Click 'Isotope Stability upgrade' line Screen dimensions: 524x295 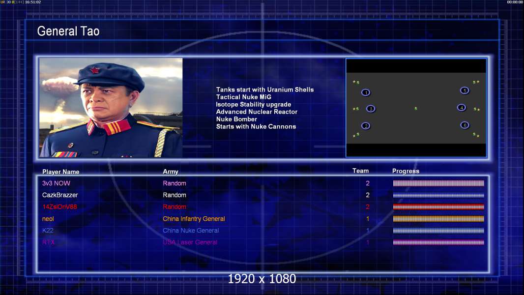pyautogui.click(x=253, y=104)
